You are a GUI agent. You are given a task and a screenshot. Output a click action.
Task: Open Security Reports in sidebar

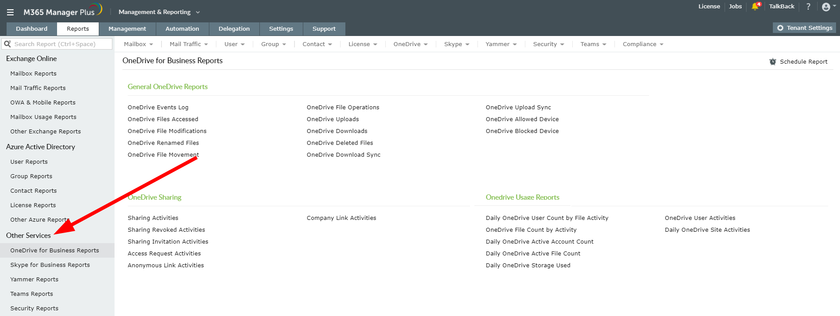tap(34, 309)
